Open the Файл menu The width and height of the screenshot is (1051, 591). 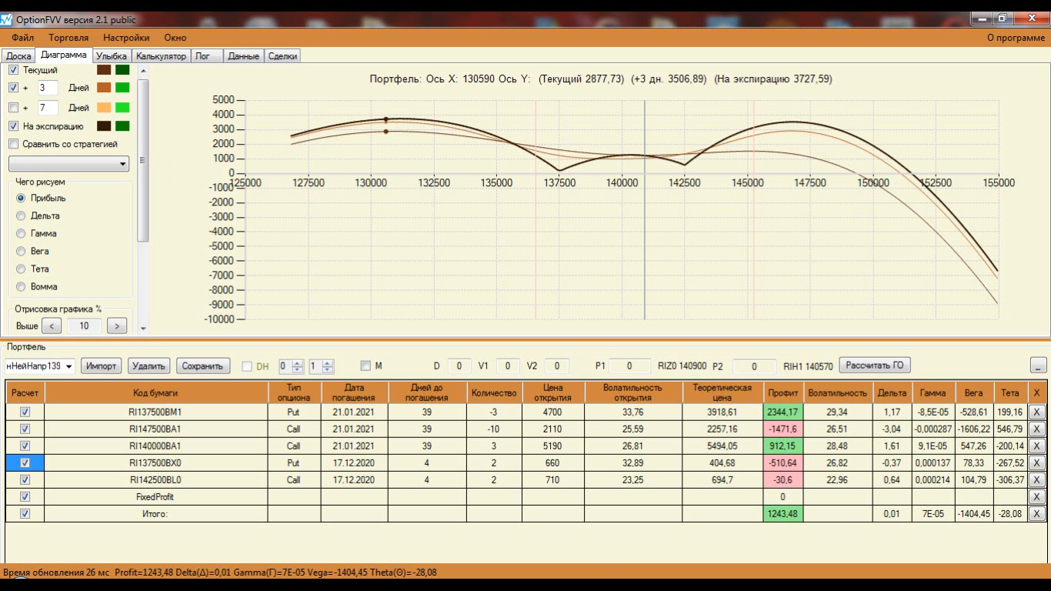coord(23,37)
